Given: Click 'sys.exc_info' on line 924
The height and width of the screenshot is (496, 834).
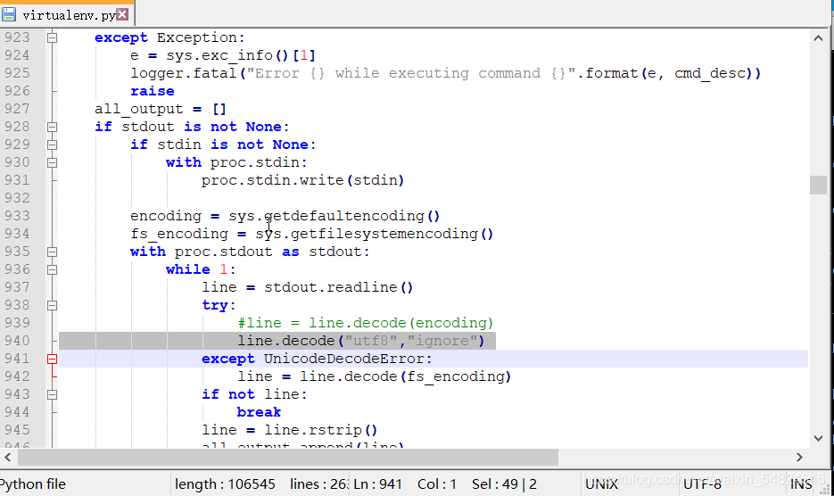Looking at the screenshot, I should pos(219,55).
